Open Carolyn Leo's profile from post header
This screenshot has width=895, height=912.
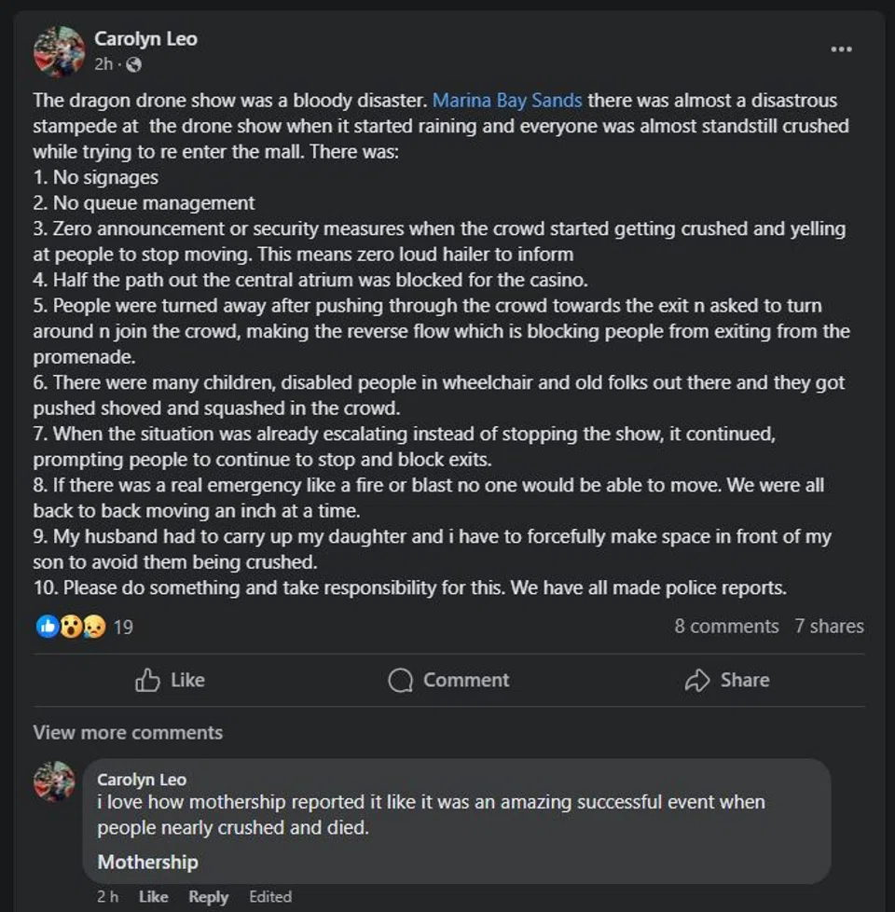click(x=145, y=38)
